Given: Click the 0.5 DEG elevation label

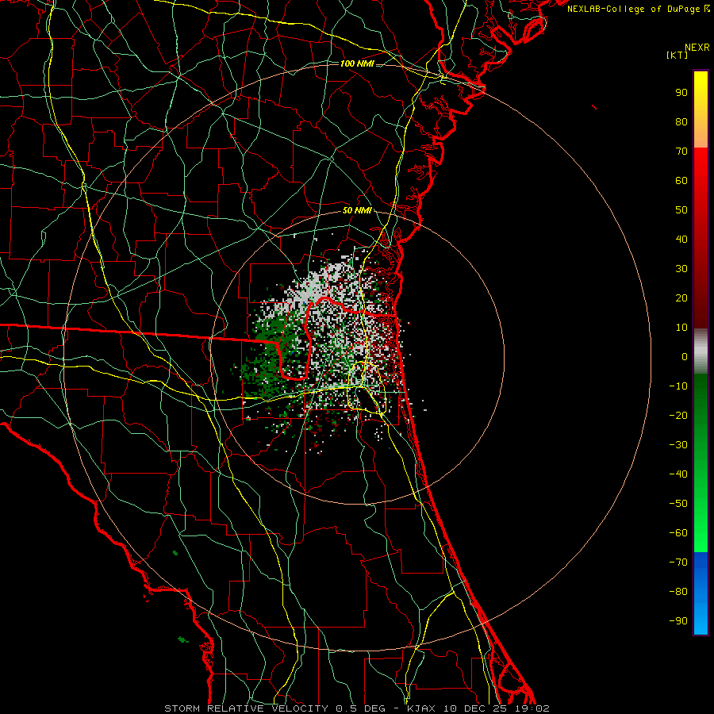Looking at the screenshot, I should pyautogui.click(x=361, y=708).
